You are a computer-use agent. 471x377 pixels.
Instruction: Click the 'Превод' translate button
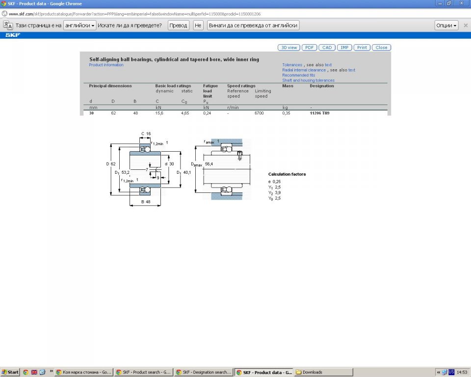point(179,25)
